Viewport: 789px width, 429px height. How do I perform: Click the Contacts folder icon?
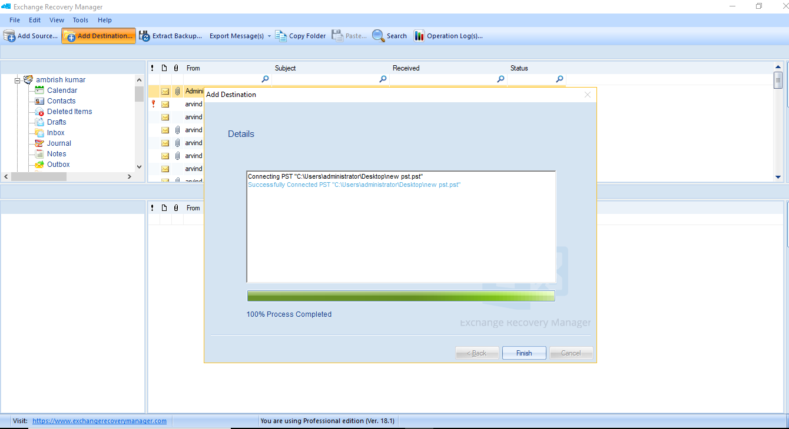click(x=39, y=100)
